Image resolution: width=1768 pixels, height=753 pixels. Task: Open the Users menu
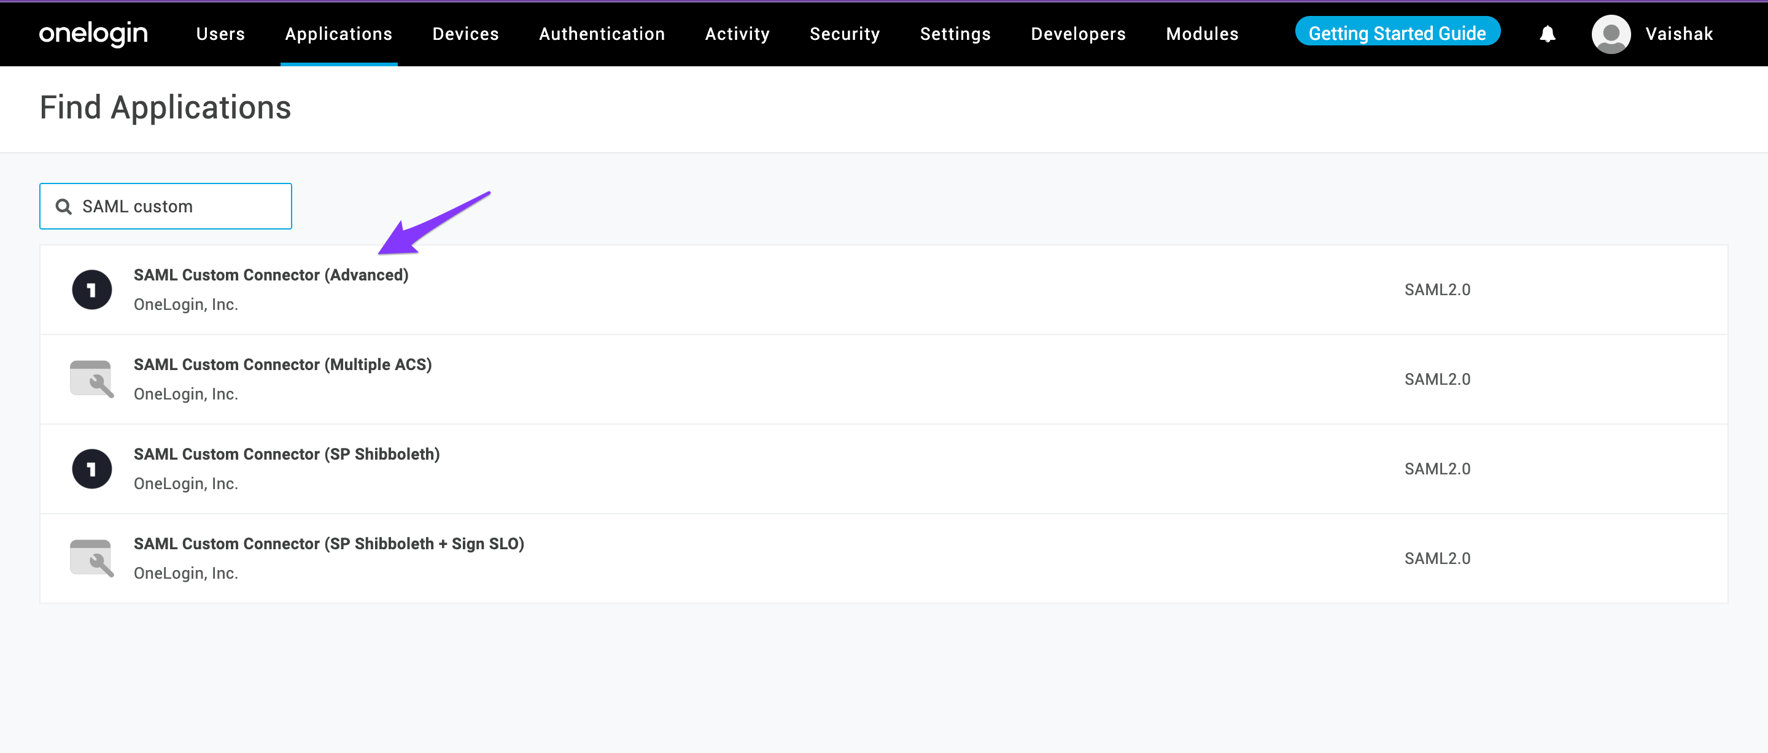tap(220, 34)
